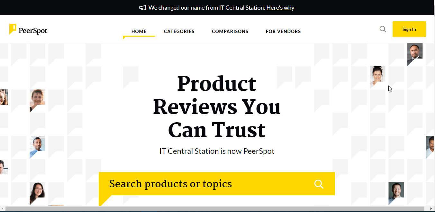Click the magnifier icon in yellow search bar

tap(319, 184)
